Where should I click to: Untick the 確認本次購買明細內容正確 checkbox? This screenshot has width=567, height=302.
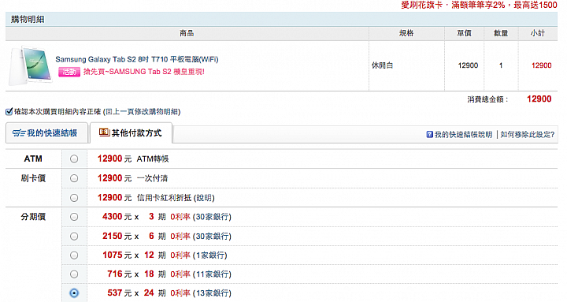point(9,111)
